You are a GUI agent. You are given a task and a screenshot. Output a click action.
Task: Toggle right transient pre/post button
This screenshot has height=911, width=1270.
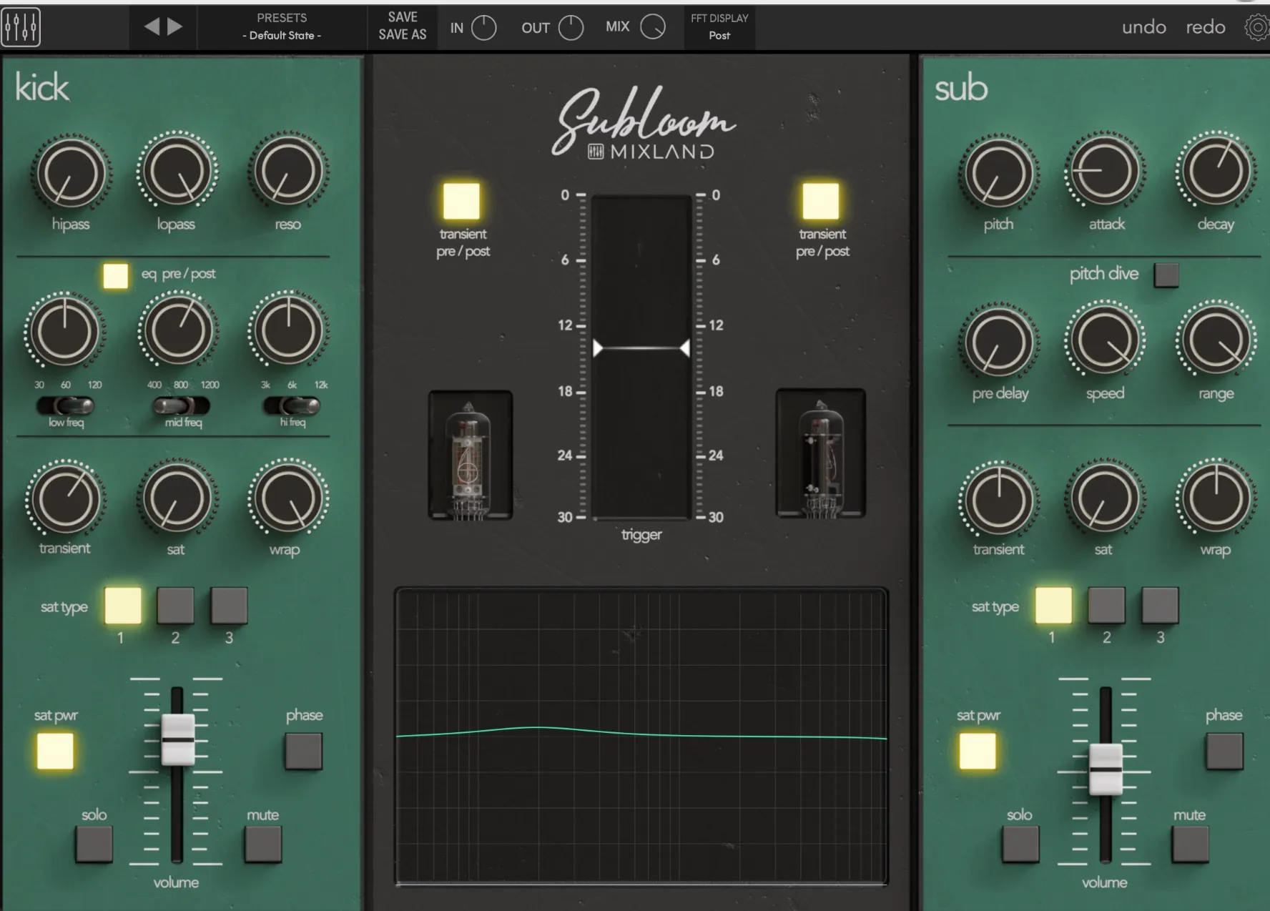click(821, 202)
